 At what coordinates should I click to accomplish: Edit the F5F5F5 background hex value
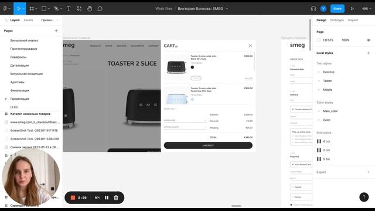pos(328,40)
